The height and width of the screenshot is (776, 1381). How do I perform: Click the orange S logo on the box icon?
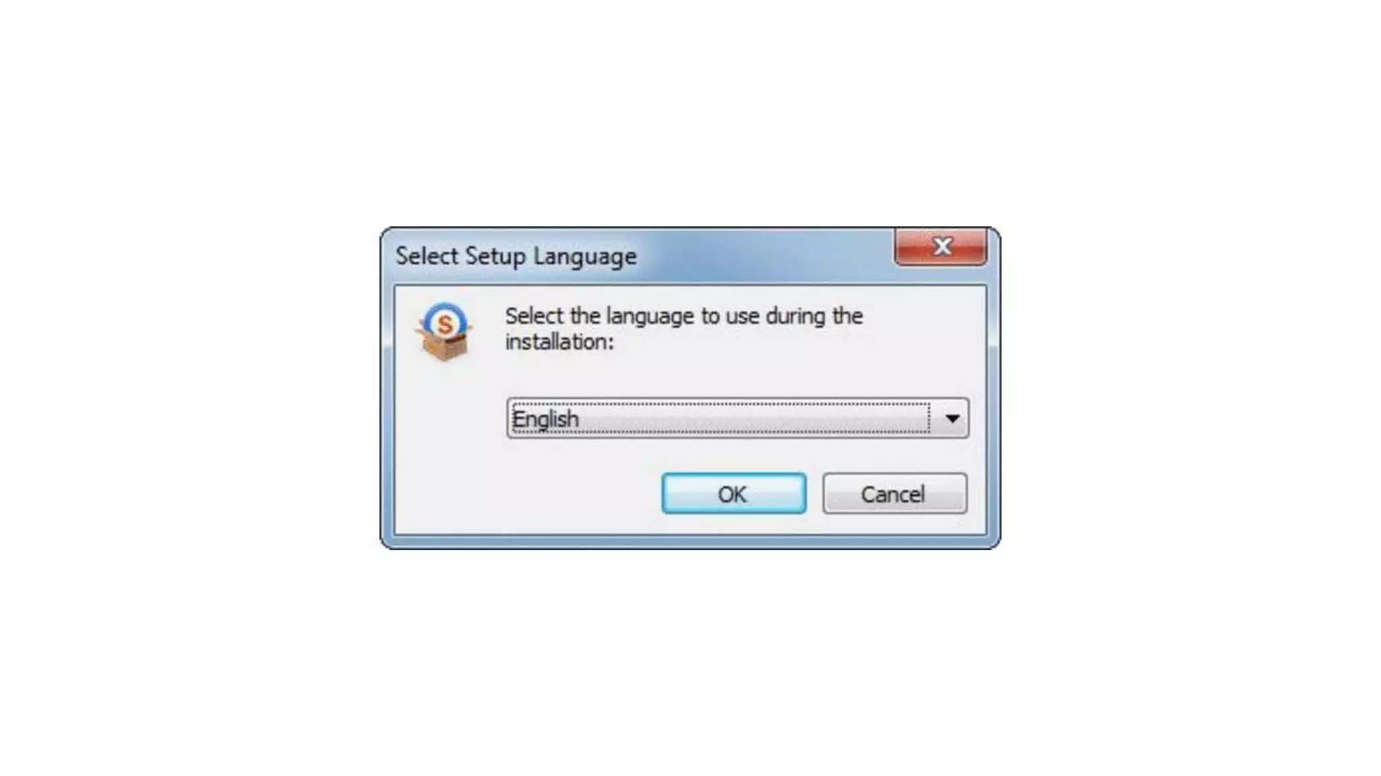[445, 325]
